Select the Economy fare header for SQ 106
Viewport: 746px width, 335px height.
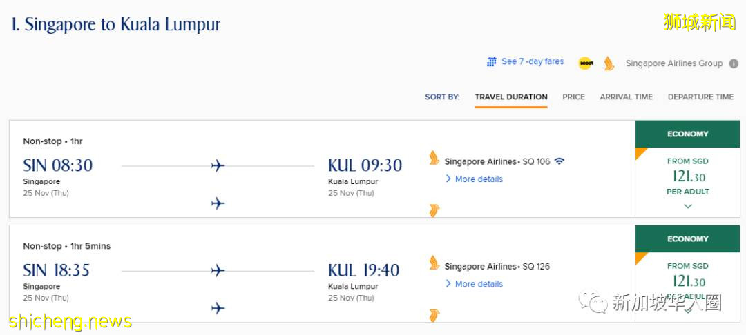(x=687, y=134)
